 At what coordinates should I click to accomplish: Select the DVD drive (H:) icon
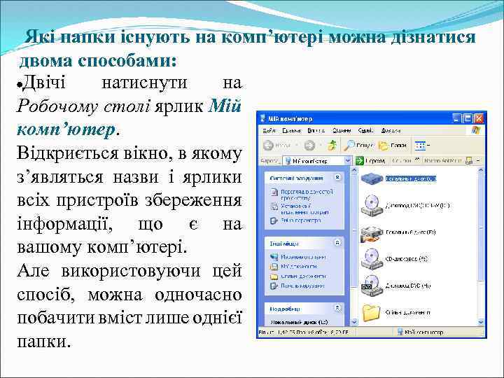pyautogui.click(x=371, y=286)
